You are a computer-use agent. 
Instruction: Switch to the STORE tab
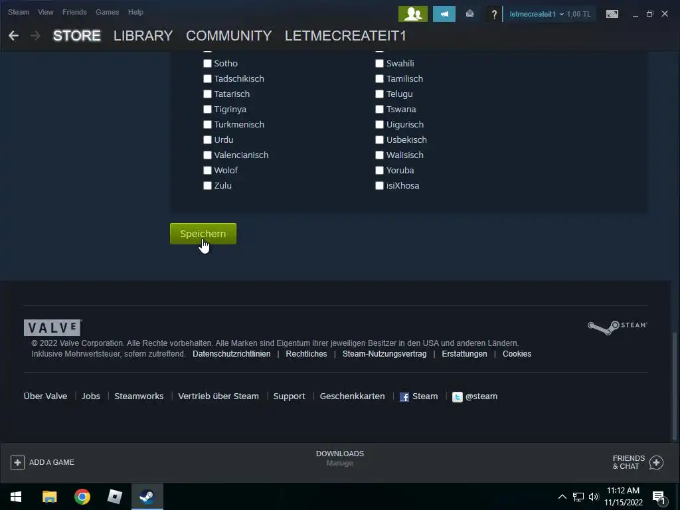(77, 36)
